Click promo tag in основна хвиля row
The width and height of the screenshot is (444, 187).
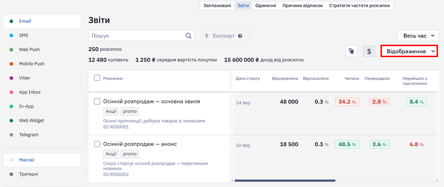point(130,111)
